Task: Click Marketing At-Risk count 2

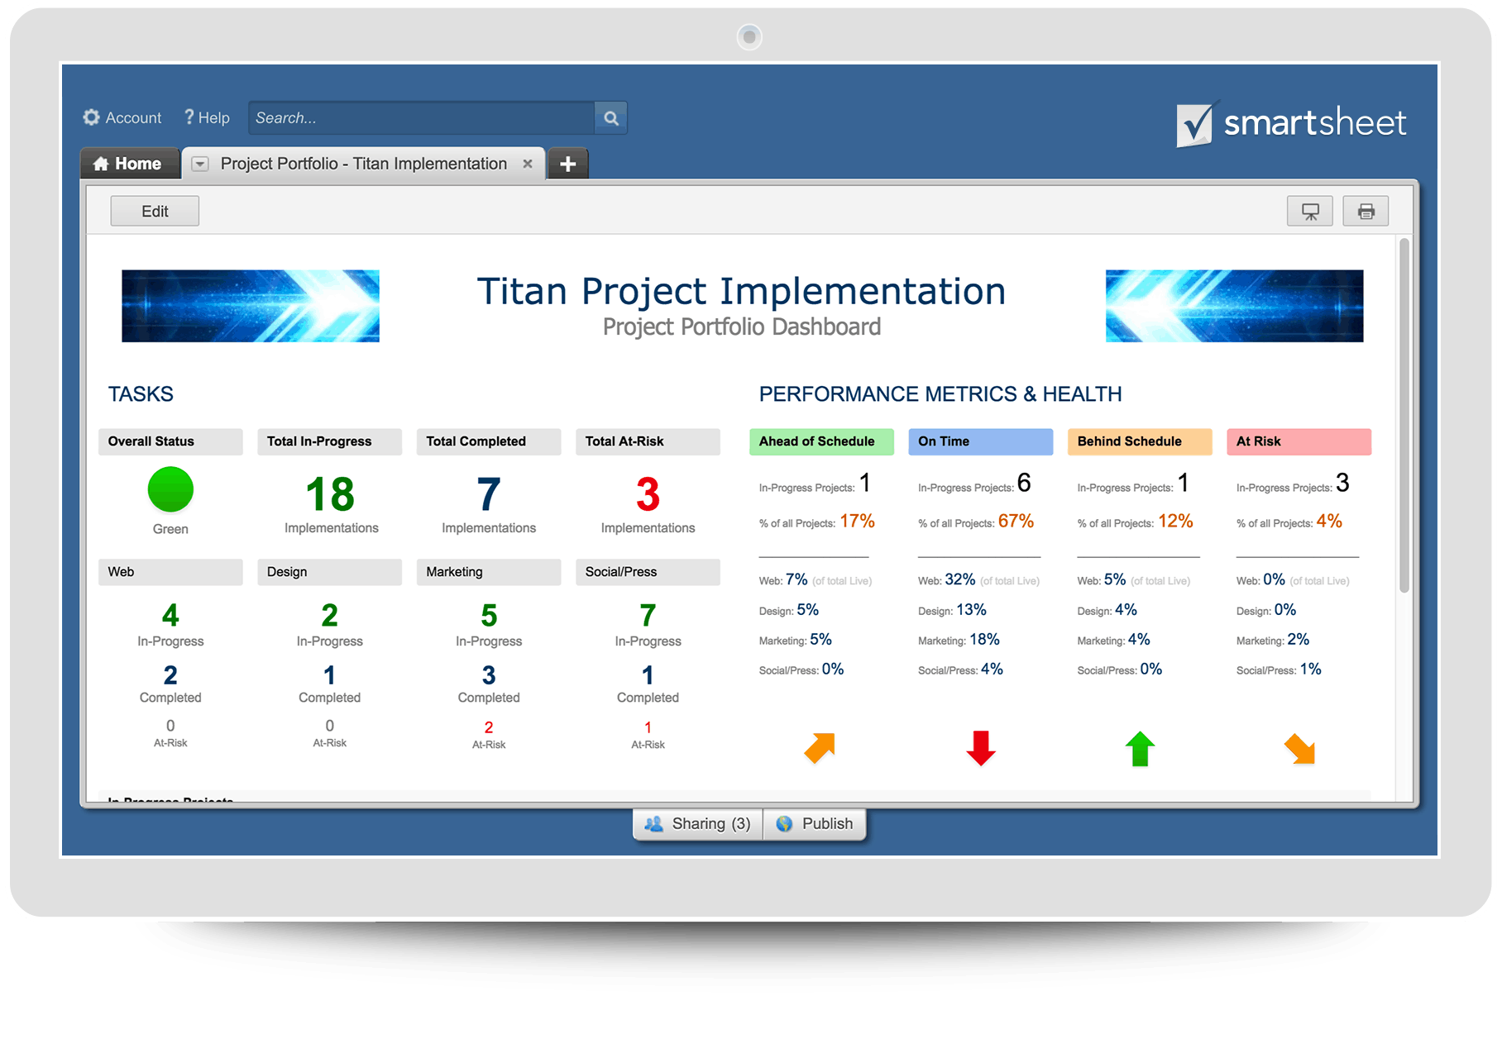Action: coord(489,727)
